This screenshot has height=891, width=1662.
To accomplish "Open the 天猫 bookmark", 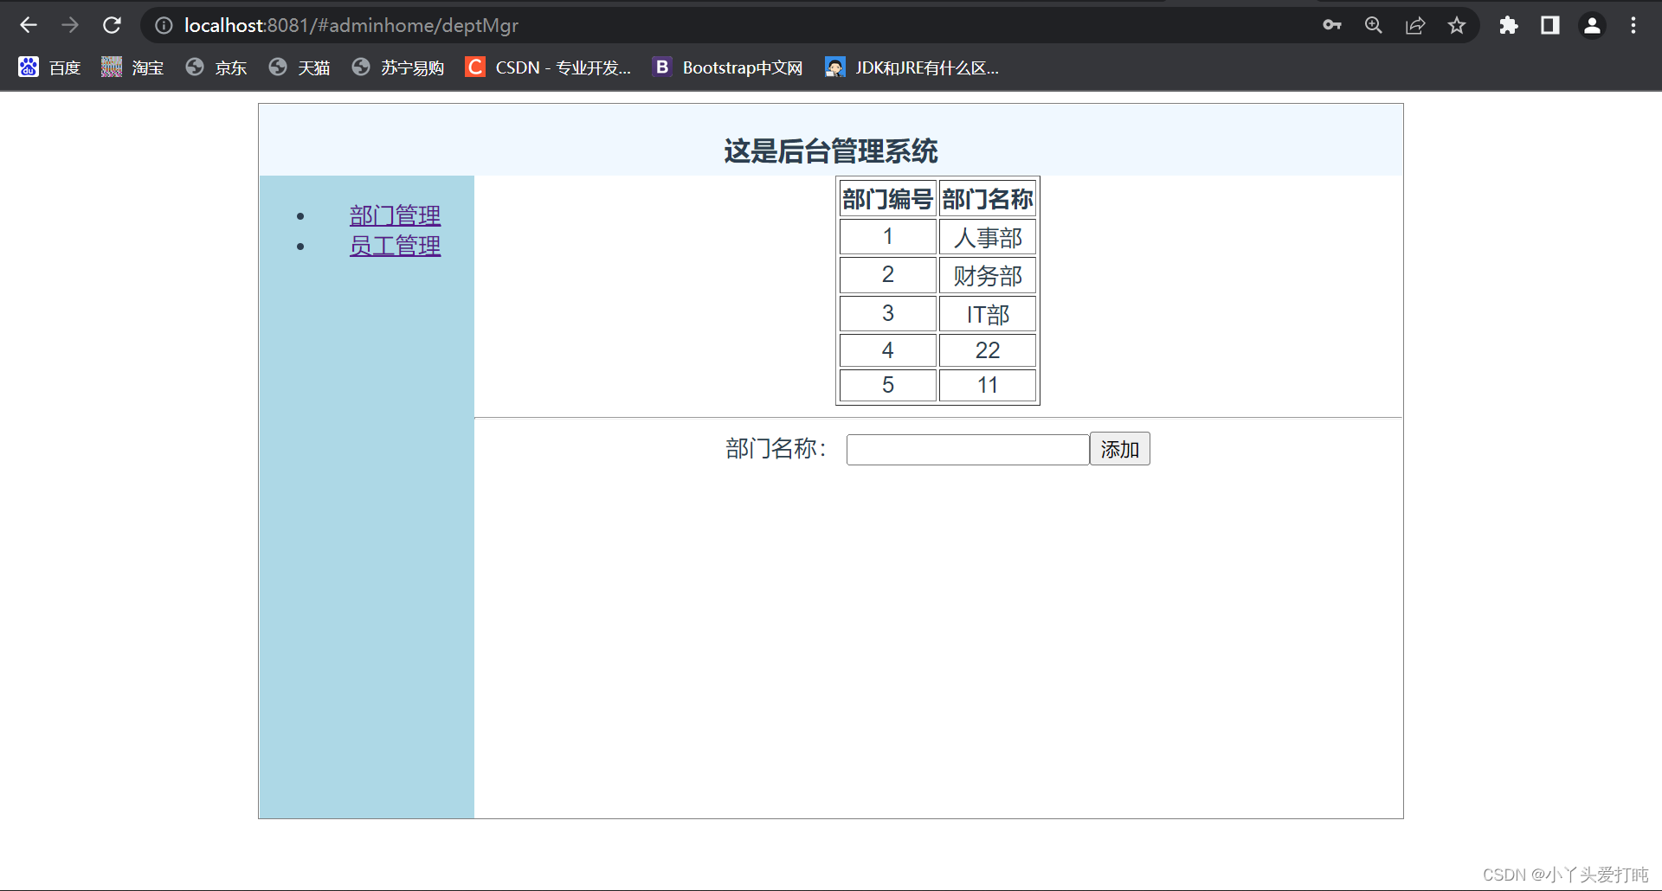I will pos(300,67).
